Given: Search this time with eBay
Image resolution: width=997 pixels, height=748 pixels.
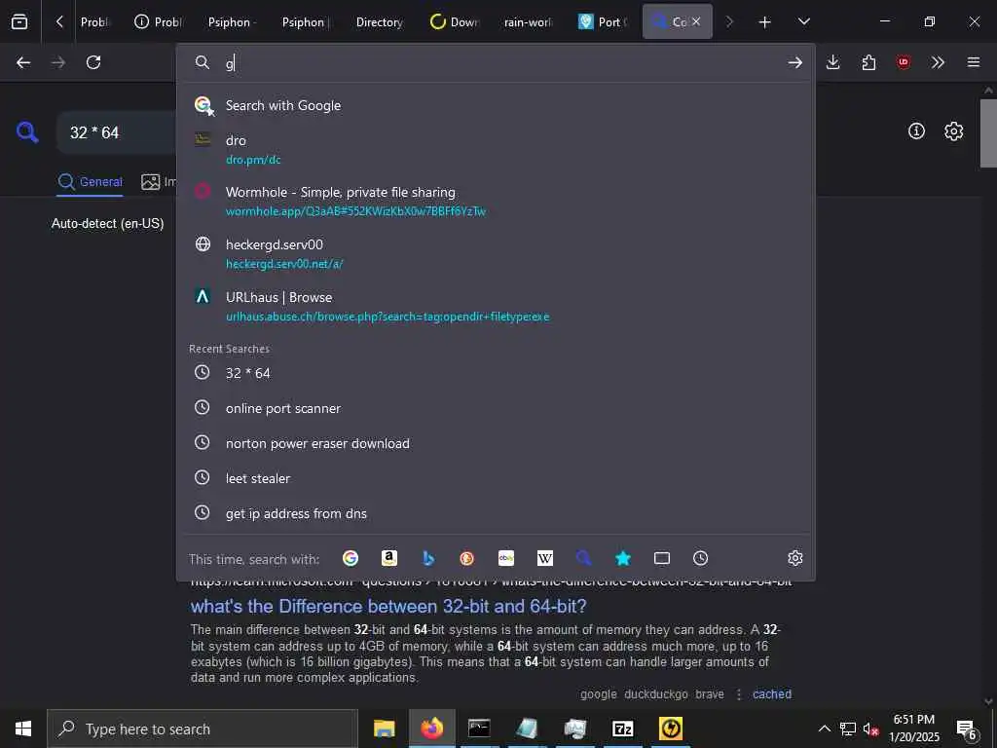Looking at the screenshot, I should (506, 558).
